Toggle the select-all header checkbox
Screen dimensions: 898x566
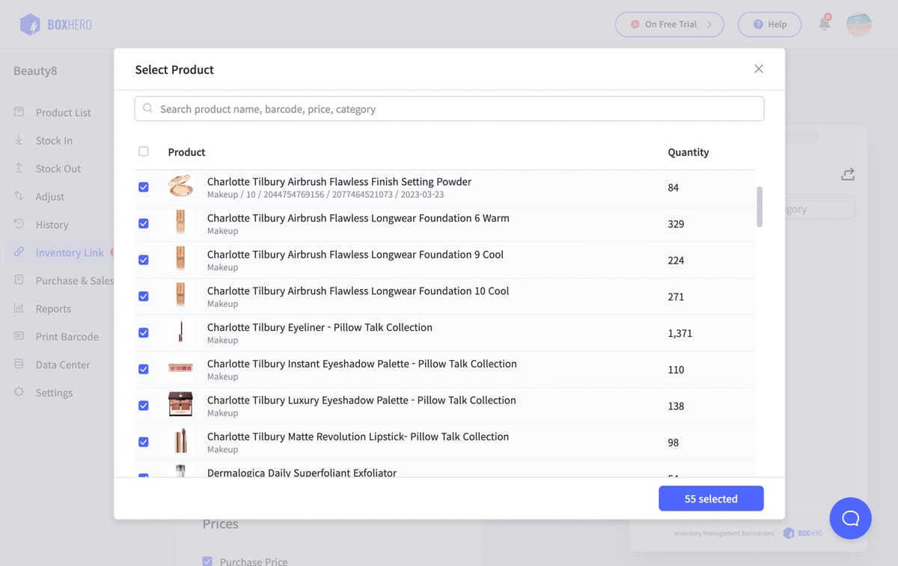tap(144, 151)
